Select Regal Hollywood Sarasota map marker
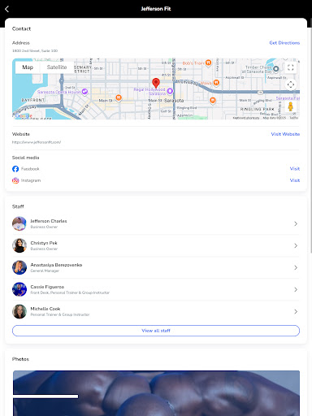This screenshot has height=416, width=312. [170, 91]
